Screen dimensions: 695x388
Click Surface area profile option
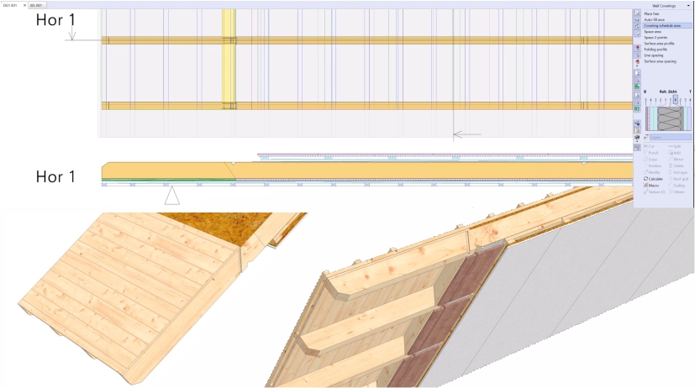point(660,44)
